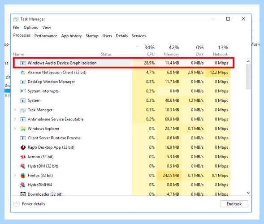Click the Fewer details link
This screenshot has height=224, width=264.
click(x=33, y=204)
